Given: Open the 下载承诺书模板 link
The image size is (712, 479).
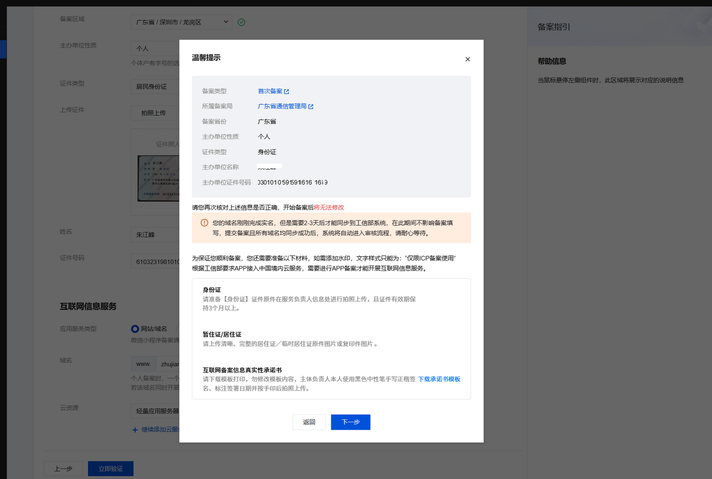Looking at the screenshot, I should click(x=439, y=379).
